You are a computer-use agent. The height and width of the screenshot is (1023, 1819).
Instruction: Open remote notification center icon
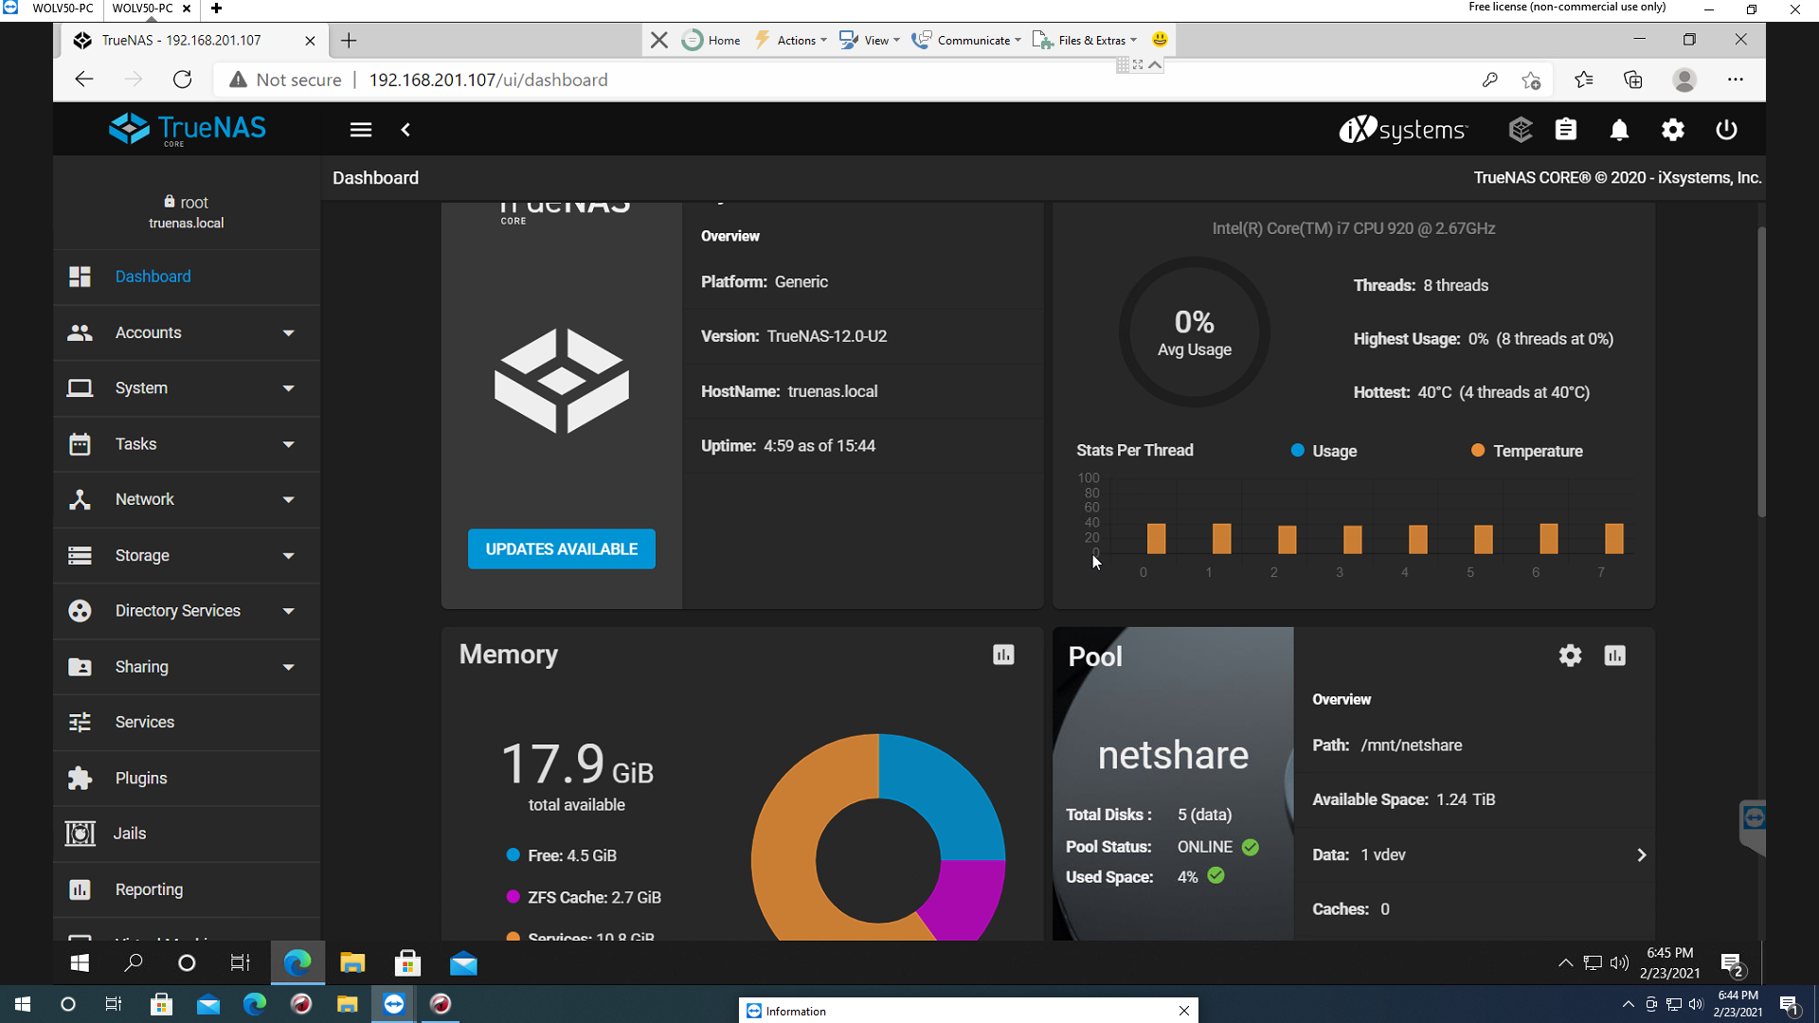[1732, 964]
